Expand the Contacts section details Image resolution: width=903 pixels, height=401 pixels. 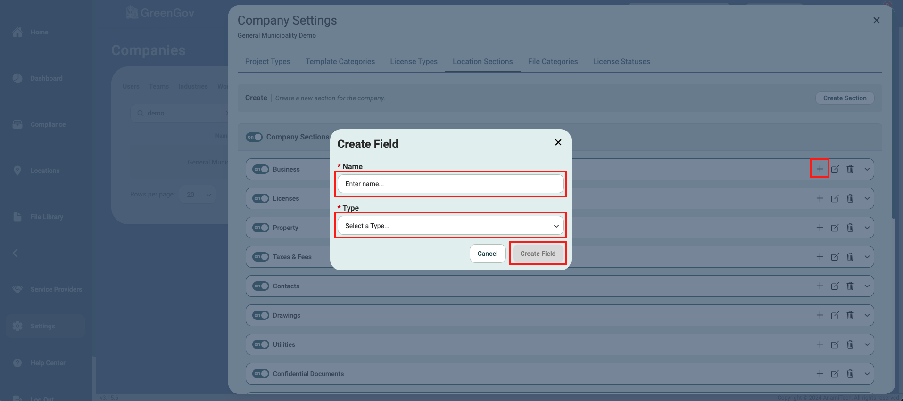pyautogui.click(x=867, y=286)
